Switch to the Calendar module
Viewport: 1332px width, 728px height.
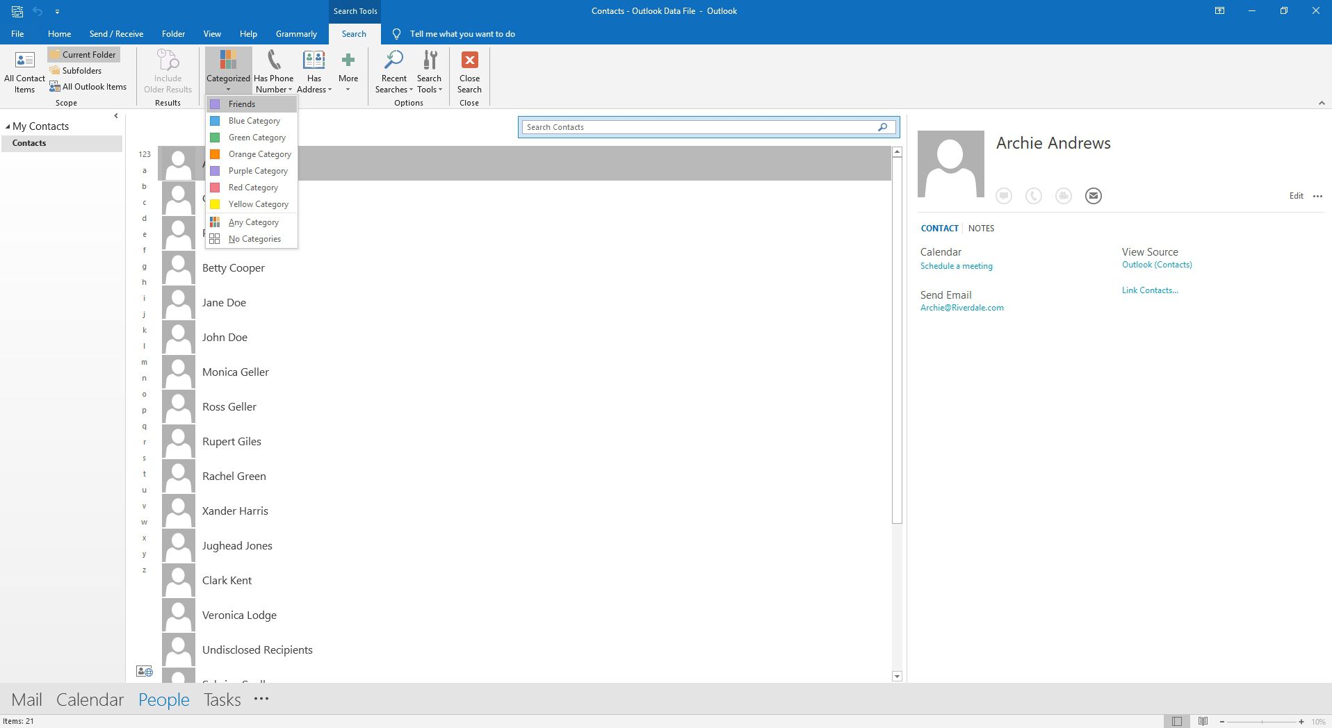click(90, 700)
